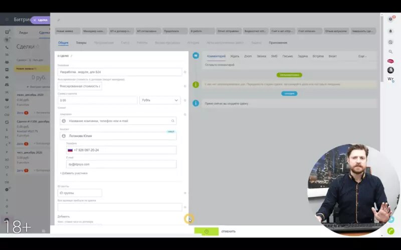Select the Отзыв запрошен stage
This screenshot has height=250, width=401.
336,31
